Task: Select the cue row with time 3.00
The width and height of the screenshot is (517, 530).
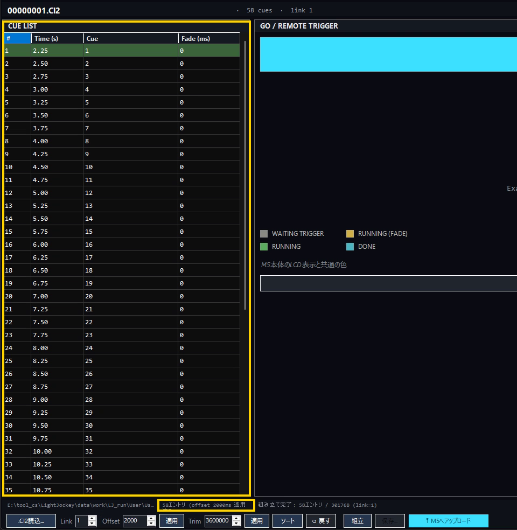Action: (x=122, y=89)
